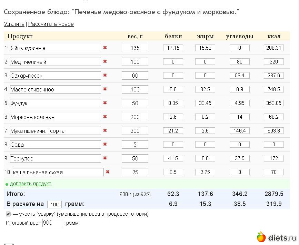Viewport: 299px width, 245px height.
Task: Select the Итоговый вес input field
Action: [52, 223]
